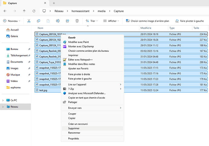Click chevron after Réseau in address bar
The width and height of the screenshot is (209, 146).
click(68, 11)
